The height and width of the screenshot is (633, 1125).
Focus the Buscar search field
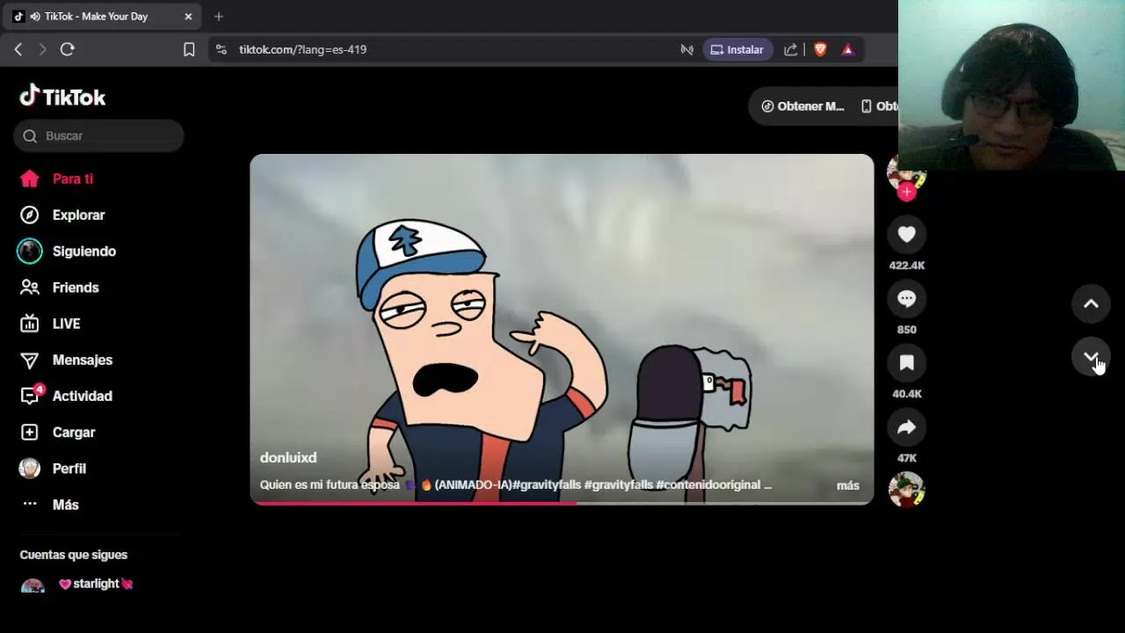click(98, 135)
